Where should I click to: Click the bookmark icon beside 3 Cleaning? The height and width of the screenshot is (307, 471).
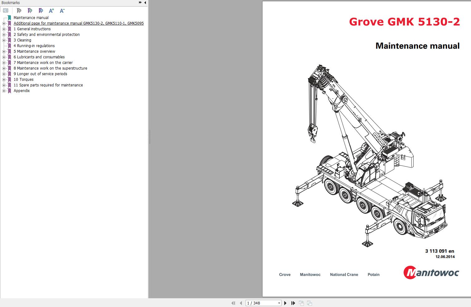[x=9, y=40]
